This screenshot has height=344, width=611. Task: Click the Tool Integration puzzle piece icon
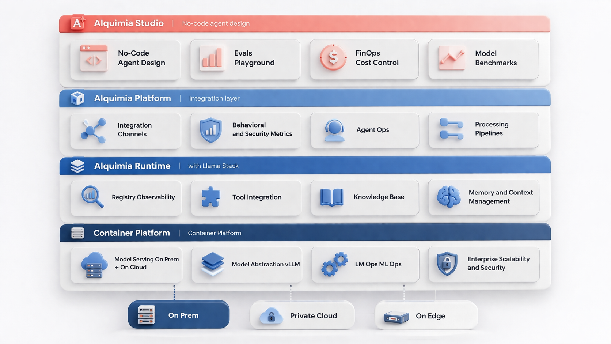pos(211,197)
